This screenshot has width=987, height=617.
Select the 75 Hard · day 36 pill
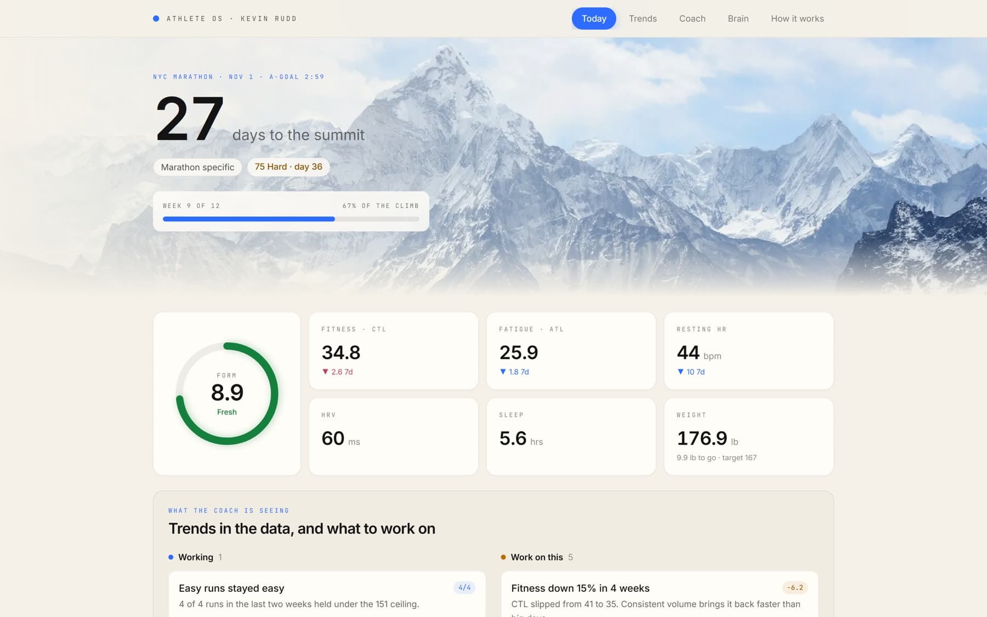[288, 167]
